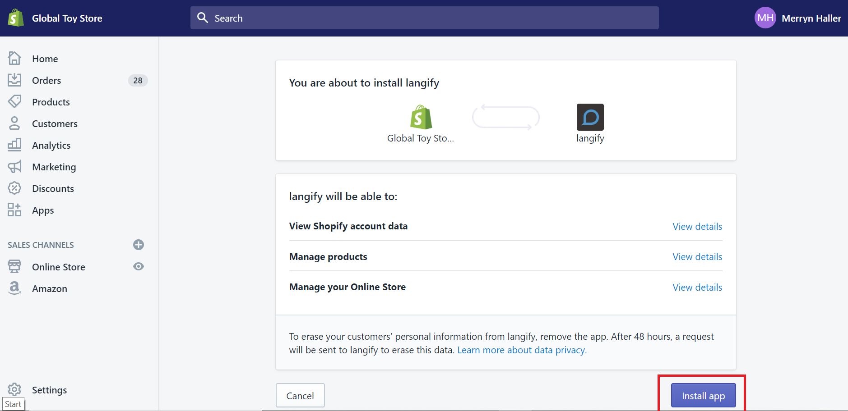Click the Shopify bag icon above Global Toy Sto...
The image size is (848, 411).
(x=421, y=117)
